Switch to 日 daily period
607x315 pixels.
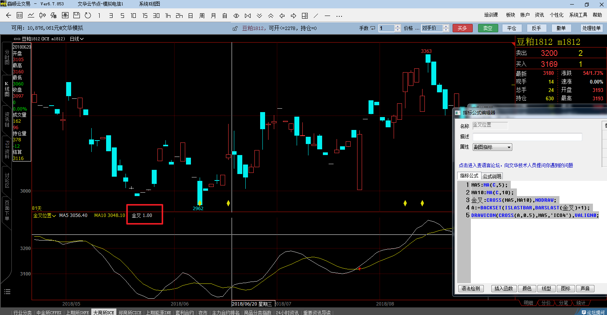[x=191, y=16]
